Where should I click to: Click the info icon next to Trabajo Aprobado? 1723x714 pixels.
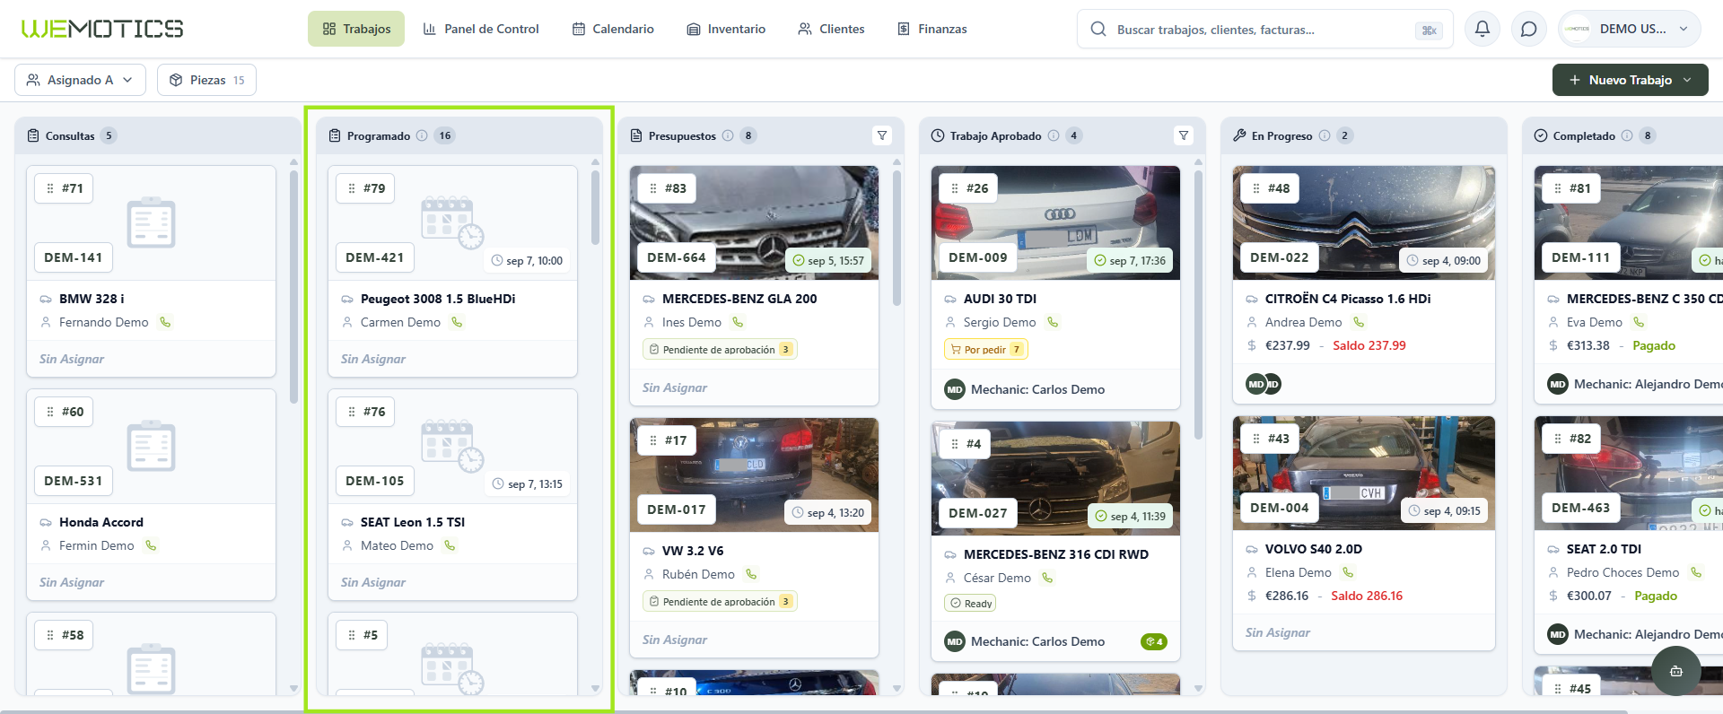pos(1054,135)
